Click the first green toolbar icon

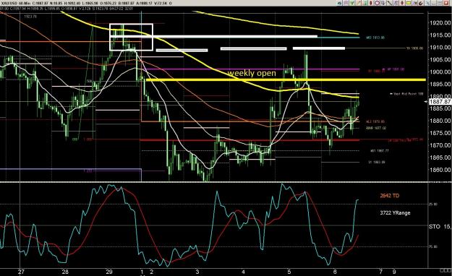tap(339, 3)
